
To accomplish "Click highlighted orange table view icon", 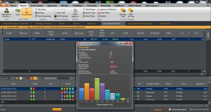I will coord(35,78).
